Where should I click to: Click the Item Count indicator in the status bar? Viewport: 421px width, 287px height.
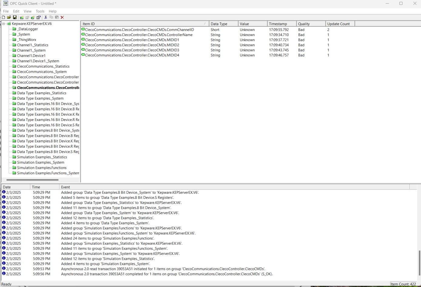click(x=404, y=284)
